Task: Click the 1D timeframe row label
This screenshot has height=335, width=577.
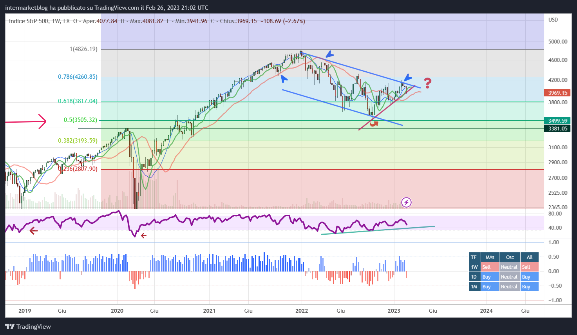Action: [x=474, y=277]
